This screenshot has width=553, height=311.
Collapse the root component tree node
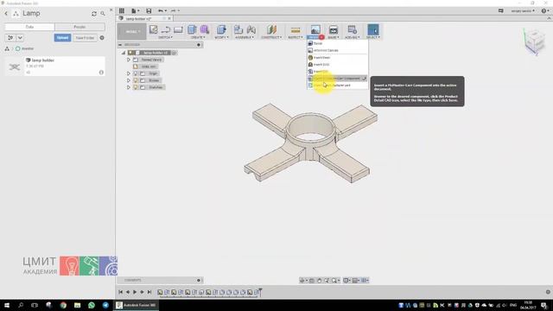tap(124, 53)
